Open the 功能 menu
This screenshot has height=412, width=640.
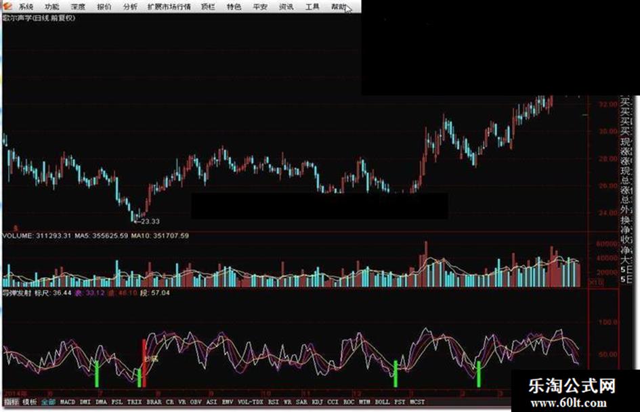[52, 7]
